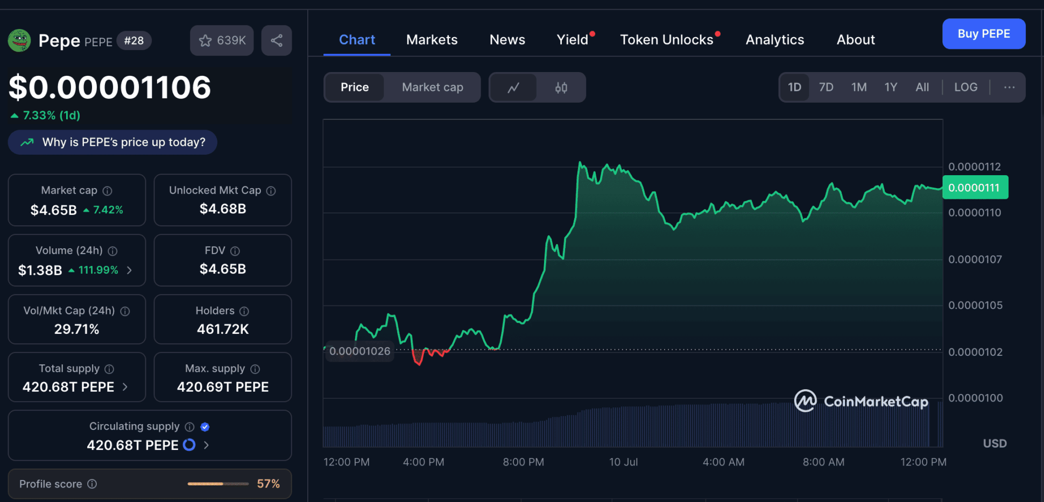Click the $4.68B unlocked market cap value

(223, 209)
